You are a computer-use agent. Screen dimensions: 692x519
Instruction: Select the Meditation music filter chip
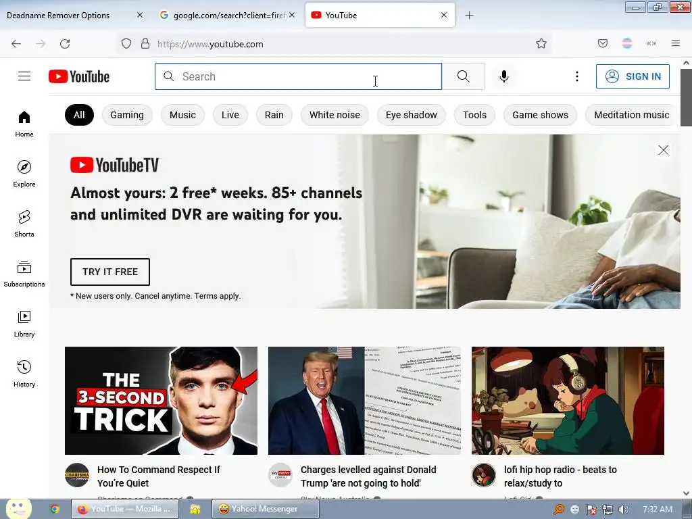[x=632, y=115]
